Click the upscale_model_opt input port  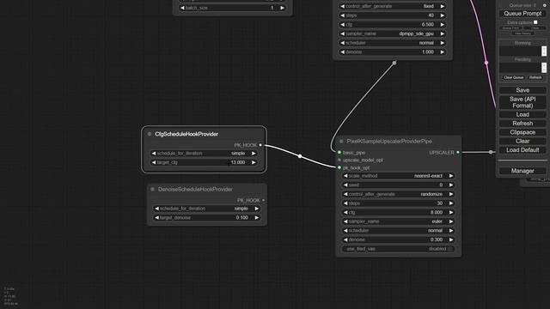point(339,161)
